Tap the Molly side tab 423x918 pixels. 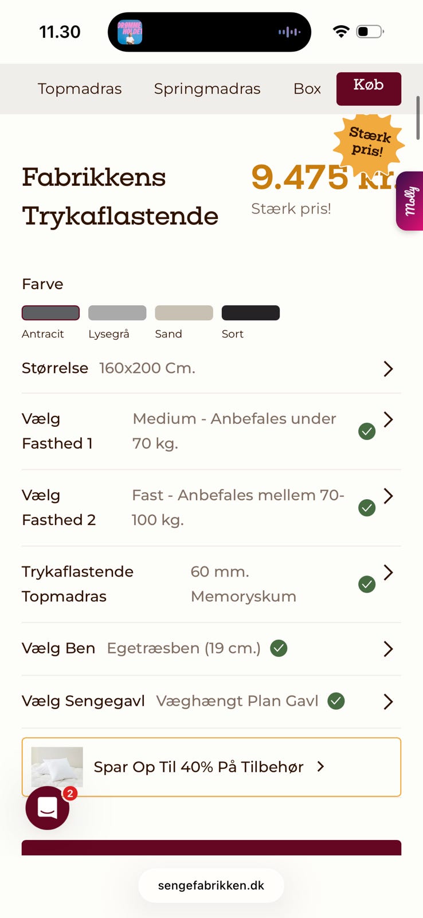410,201
